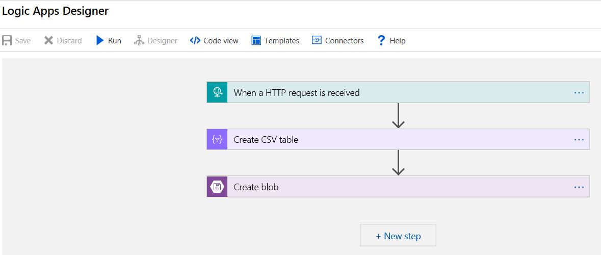
Task: Click the Save floppy disk icon
Action: [7, 41]
